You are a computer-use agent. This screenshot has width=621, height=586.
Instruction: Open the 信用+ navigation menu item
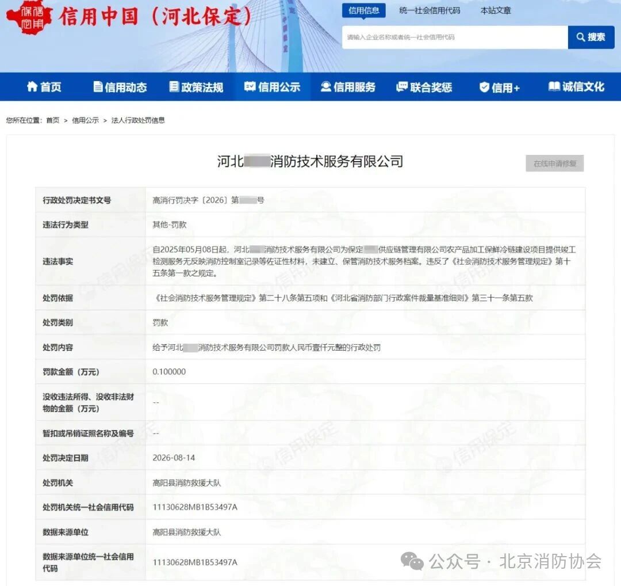click(500, 87)
